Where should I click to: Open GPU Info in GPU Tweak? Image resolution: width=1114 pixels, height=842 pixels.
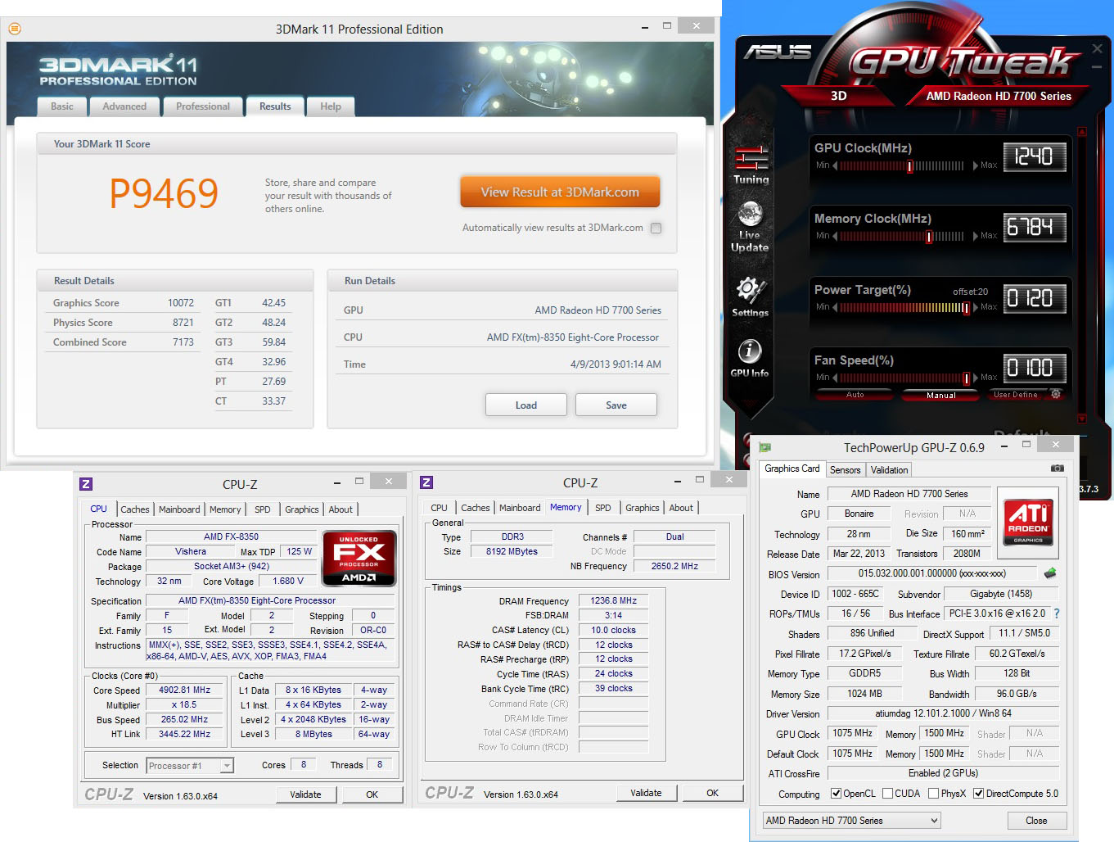[750, 358]
